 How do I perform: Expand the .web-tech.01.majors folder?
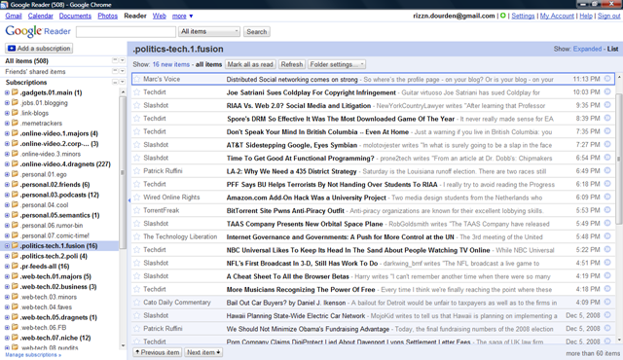point(7,276)
